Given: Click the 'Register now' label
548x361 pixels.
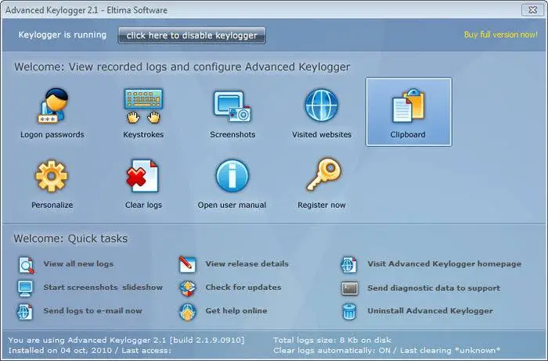Looking at the screenshot, I should click(x=322, y=205).
